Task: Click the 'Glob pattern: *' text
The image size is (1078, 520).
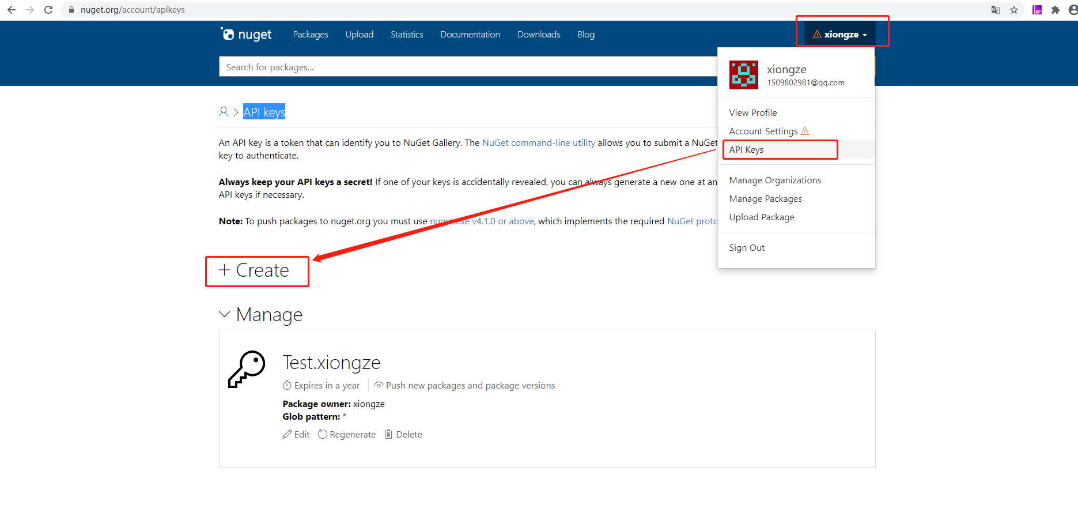Action: click(315, 416)
